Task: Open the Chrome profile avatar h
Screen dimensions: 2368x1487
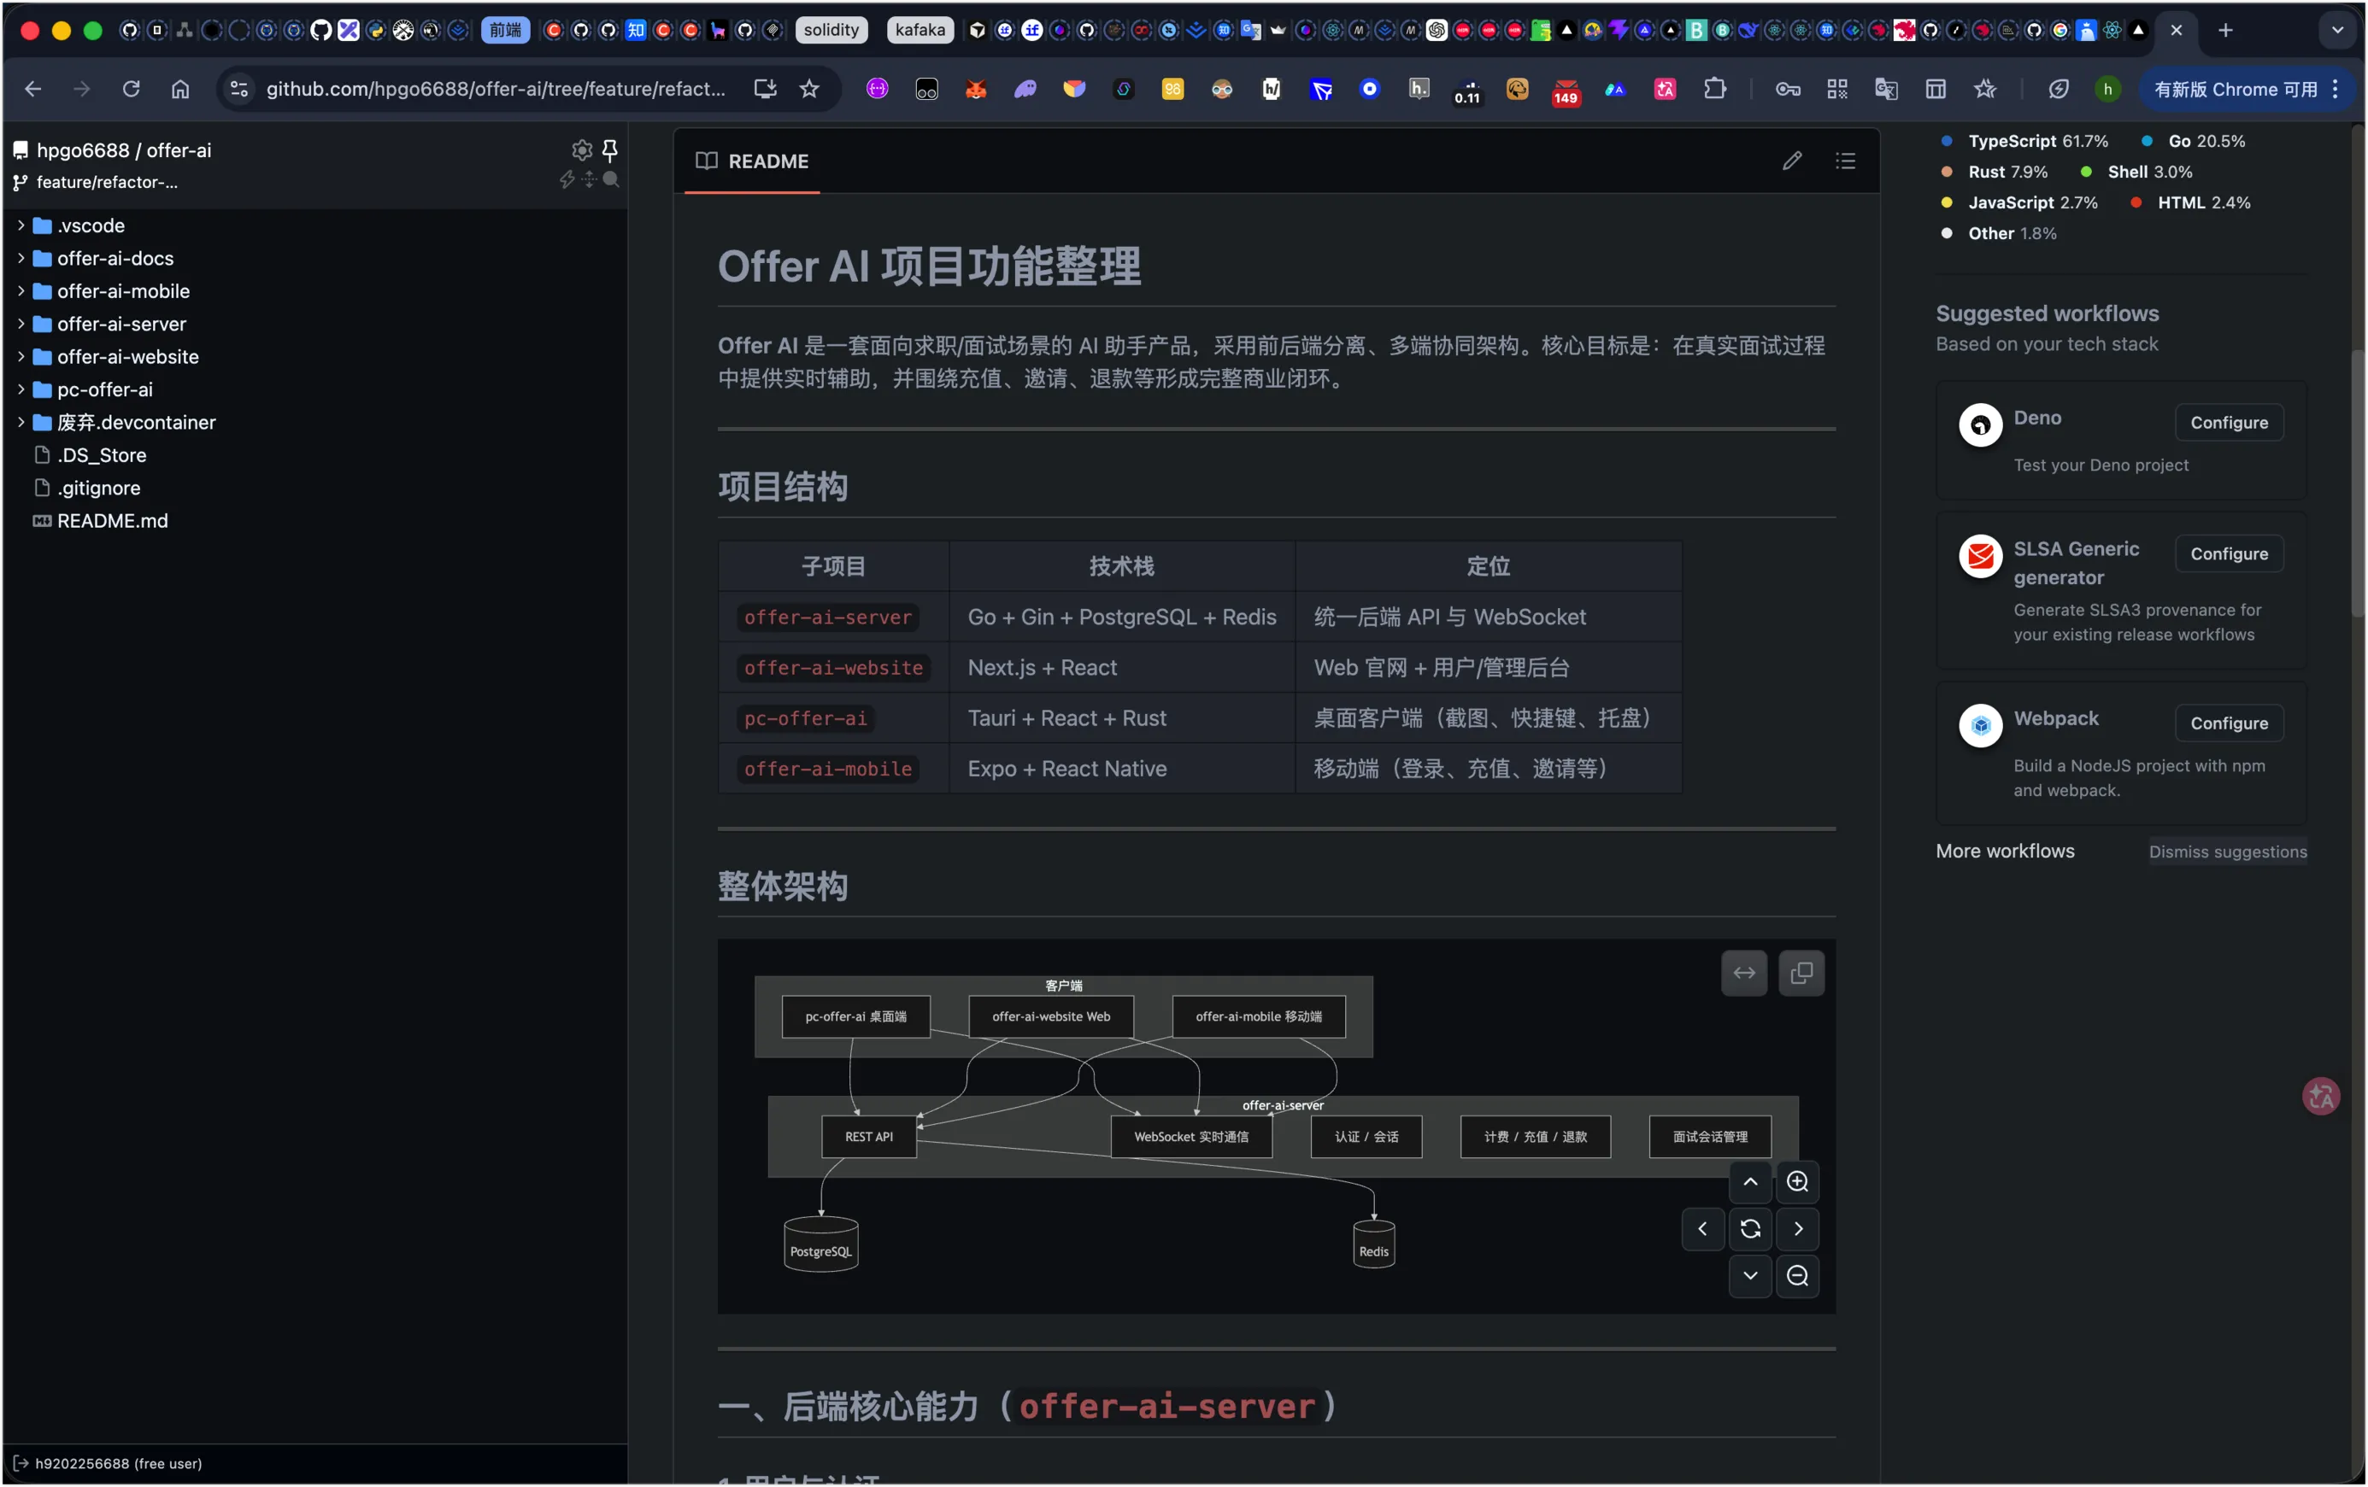Action: [x=2107, y=89]
